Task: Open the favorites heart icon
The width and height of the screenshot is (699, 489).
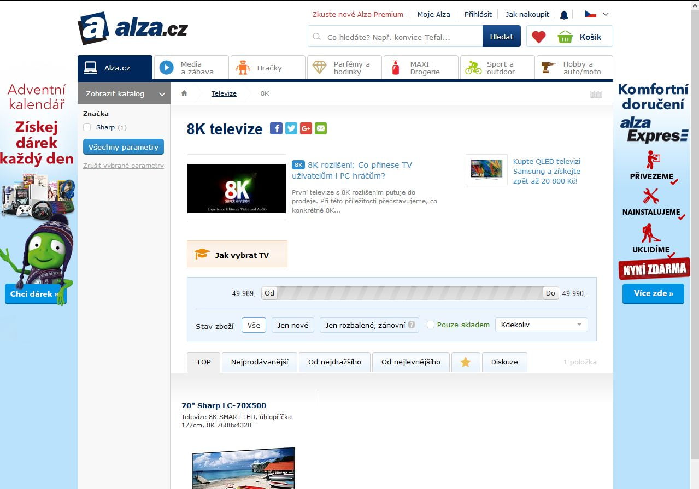Action: point(539,37)
